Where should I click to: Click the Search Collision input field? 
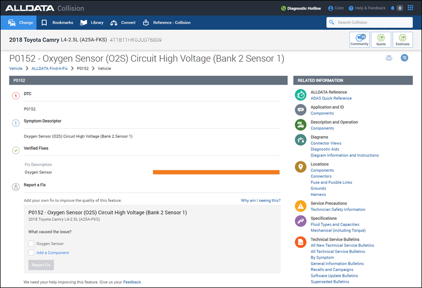(x=372, y=22)
